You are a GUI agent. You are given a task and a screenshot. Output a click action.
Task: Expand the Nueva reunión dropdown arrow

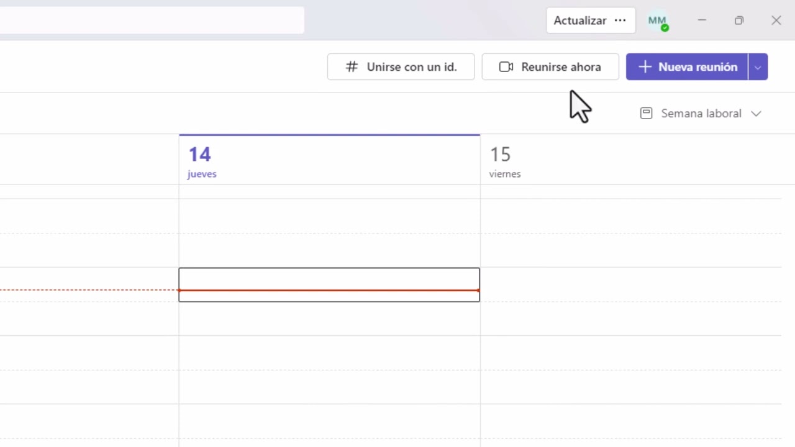[x=758, y=66]
